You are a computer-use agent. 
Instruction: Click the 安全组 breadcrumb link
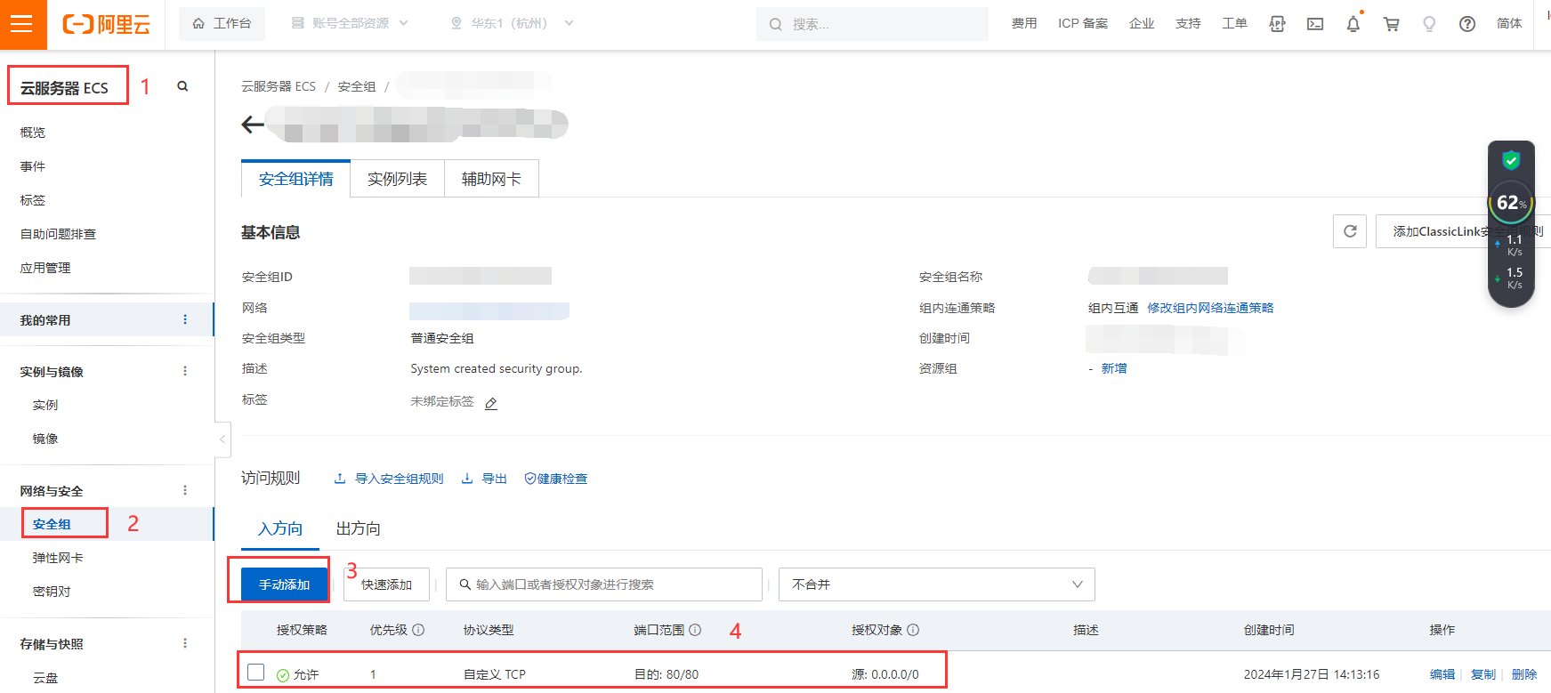click(x=357, y=86)
